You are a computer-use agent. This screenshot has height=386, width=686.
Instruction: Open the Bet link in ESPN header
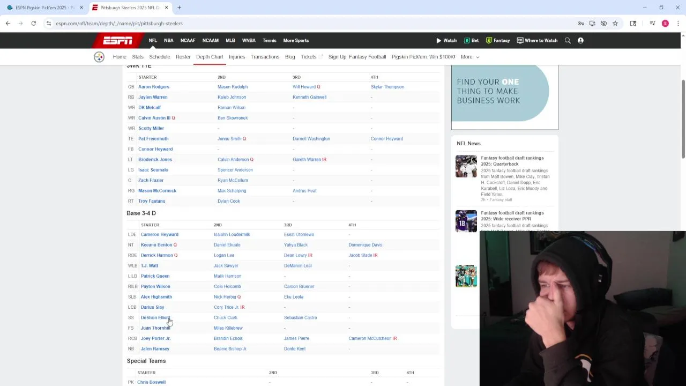click(x=472, y=40)
